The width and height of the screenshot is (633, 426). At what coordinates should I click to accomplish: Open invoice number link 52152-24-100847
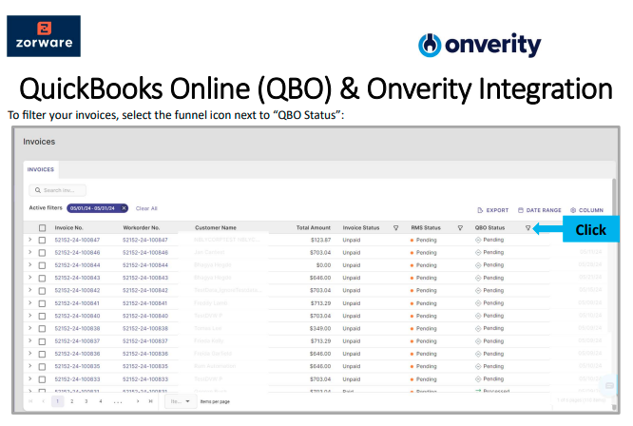point(77,241)
